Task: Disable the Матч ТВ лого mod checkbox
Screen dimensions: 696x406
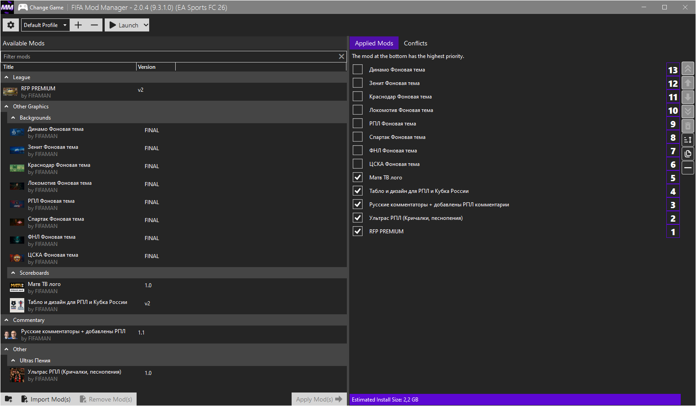Action: tap(358, 178)
